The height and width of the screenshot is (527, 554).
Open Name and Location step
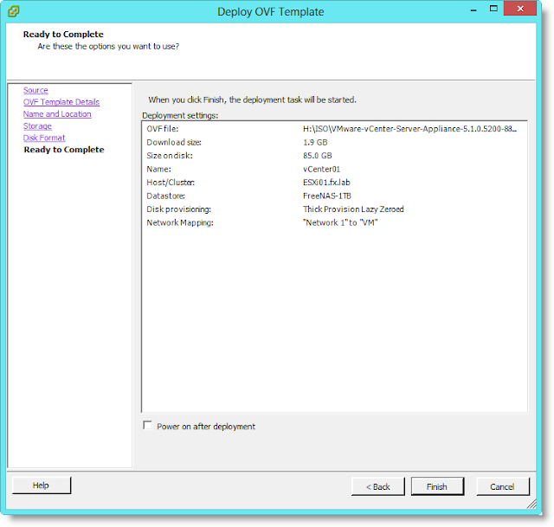(57, 113)
